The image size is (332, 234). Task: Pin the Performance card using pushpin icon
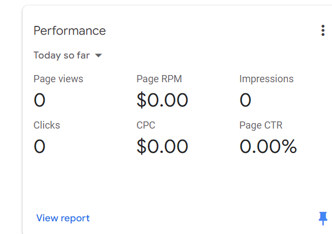[x=323, y=219]
